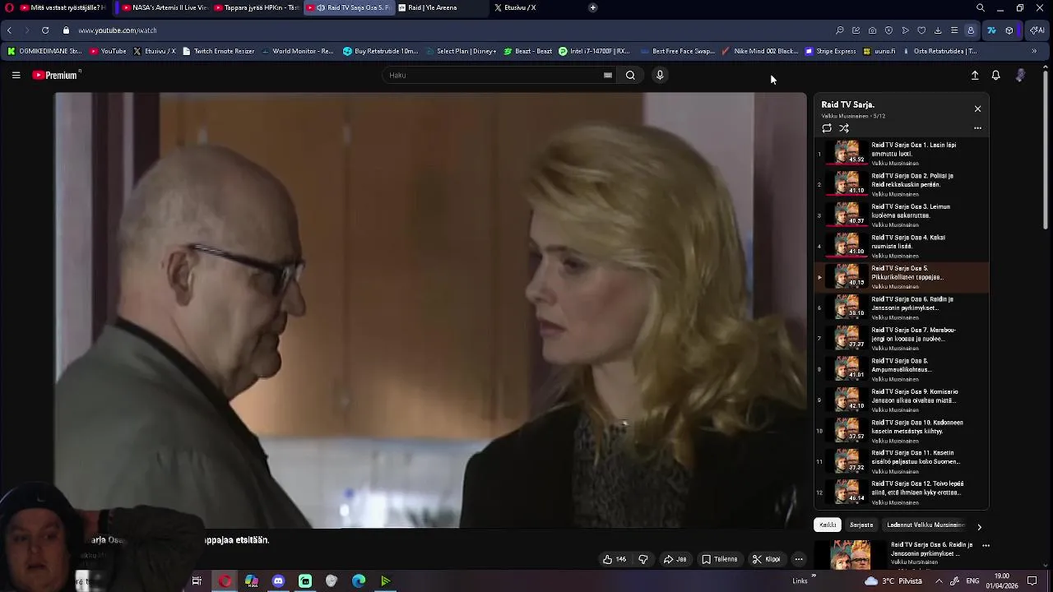Open more video actions ellipsis

[x=798, y=559]
